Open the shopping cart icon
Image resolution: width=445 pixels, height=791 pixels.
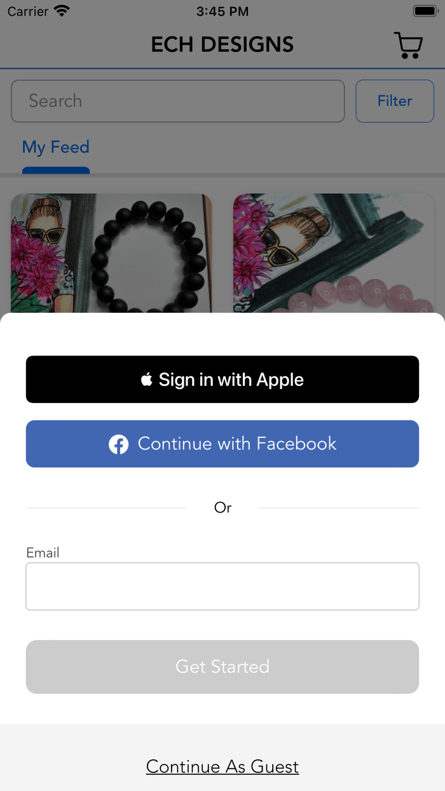(x=408, y=45)
